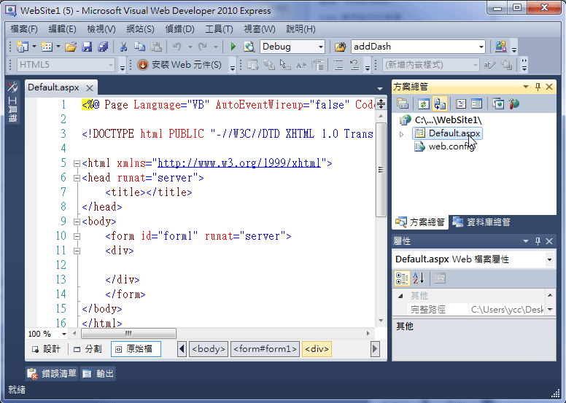The image size is (566, 403).
Task: Open the 說明(H) help menu
Action: click(x=301, y=29)
